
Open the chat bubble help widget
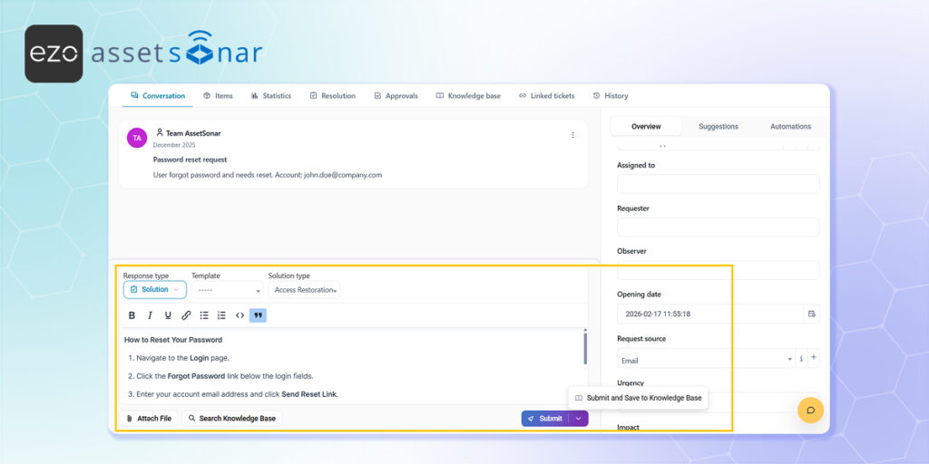click(809, 410)
